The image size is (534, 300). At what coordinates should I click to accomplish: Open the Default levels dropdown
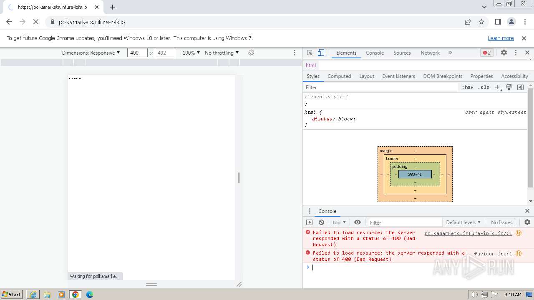(463, 222)
